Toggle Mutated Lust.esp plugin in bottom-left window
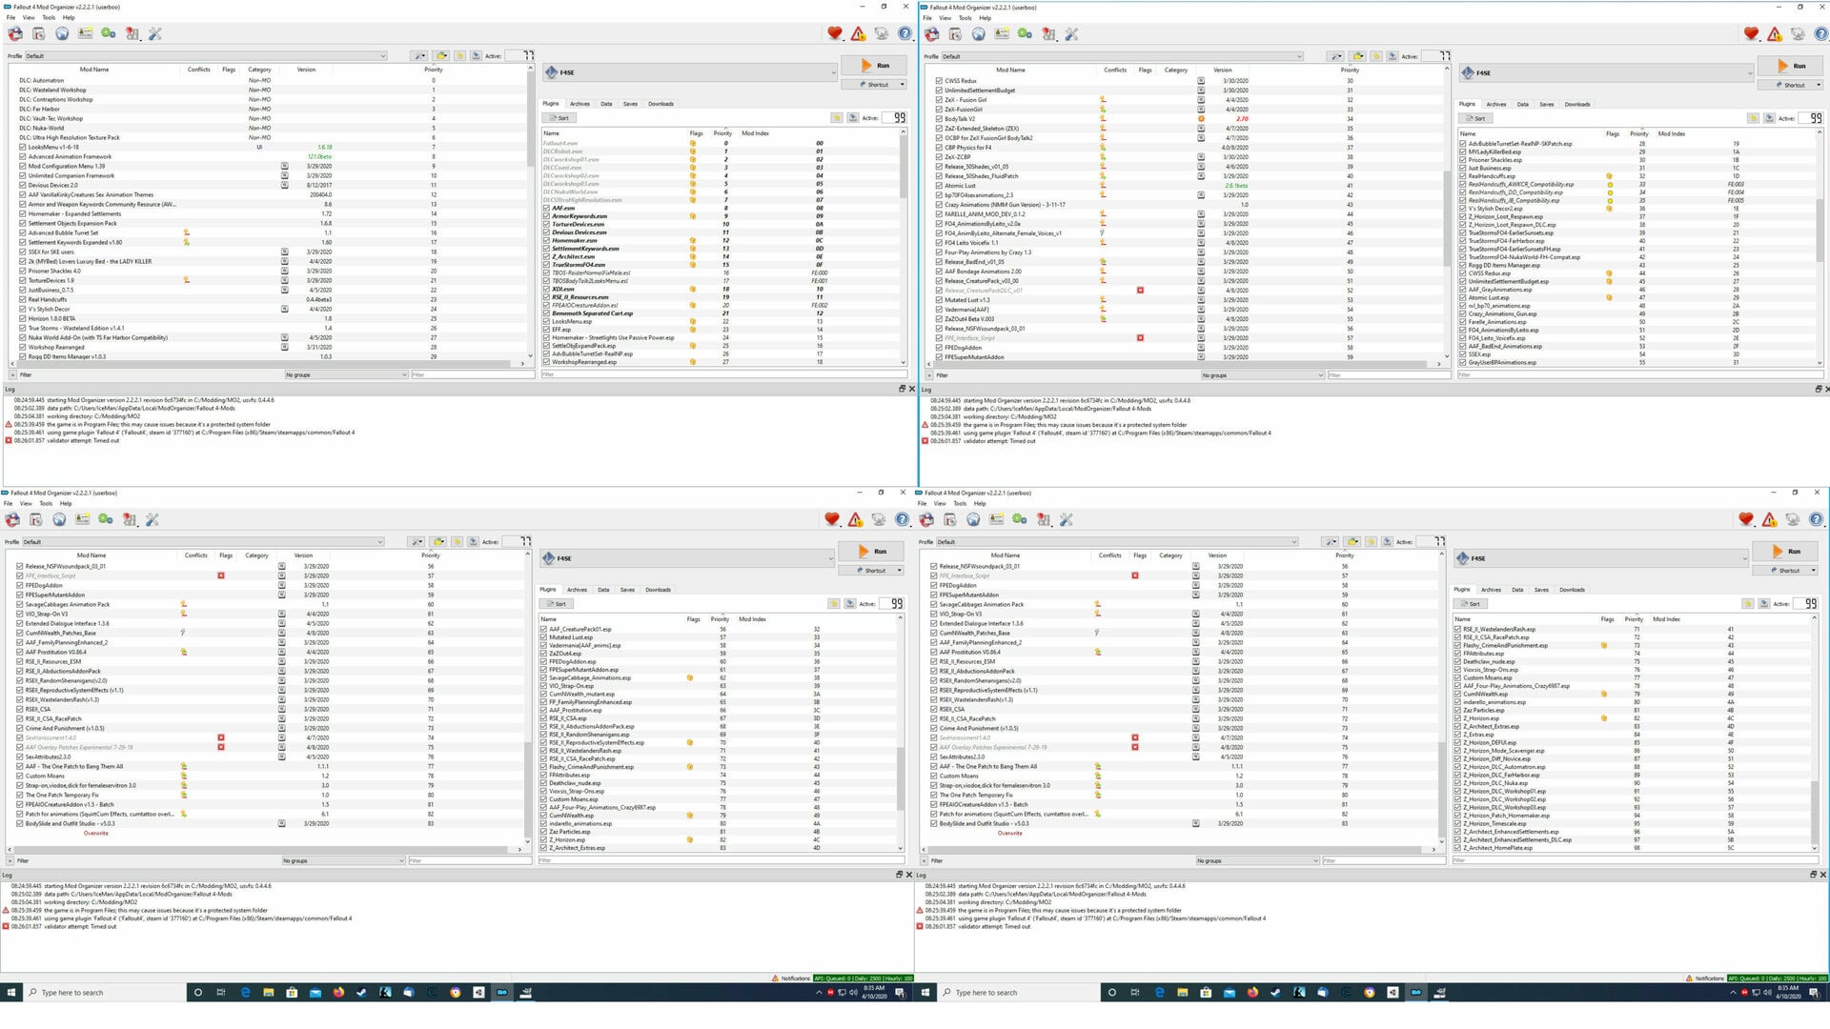The height and width of the screenshot is (1029, 1830). [544, 637]
